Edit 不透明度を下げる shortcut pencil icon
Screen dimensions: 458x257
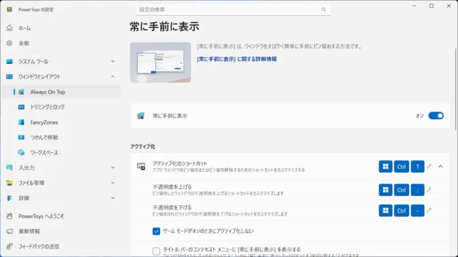point(429,210)
